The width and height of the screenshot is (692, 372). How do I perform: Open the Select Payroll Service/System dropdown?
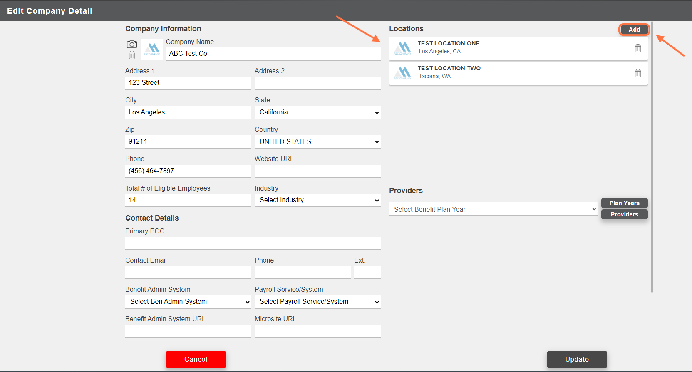317,302
